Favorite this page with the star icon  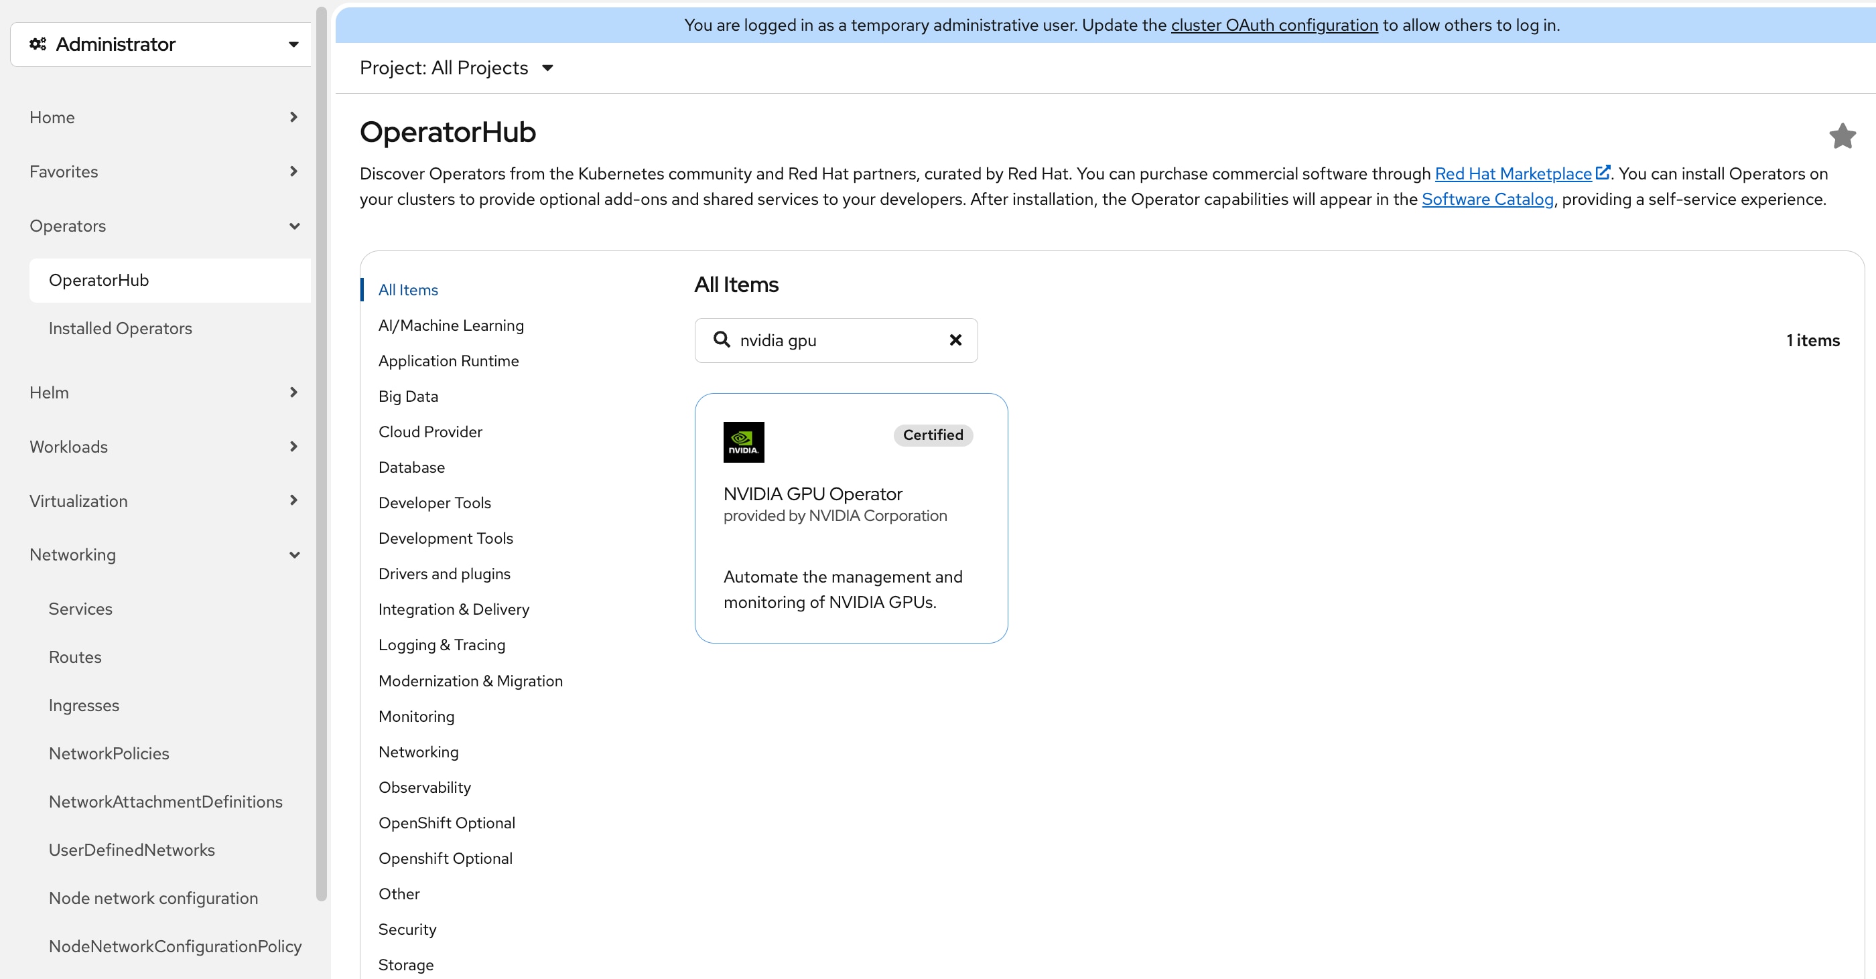pyautogui.click(x=1842, y=135)
